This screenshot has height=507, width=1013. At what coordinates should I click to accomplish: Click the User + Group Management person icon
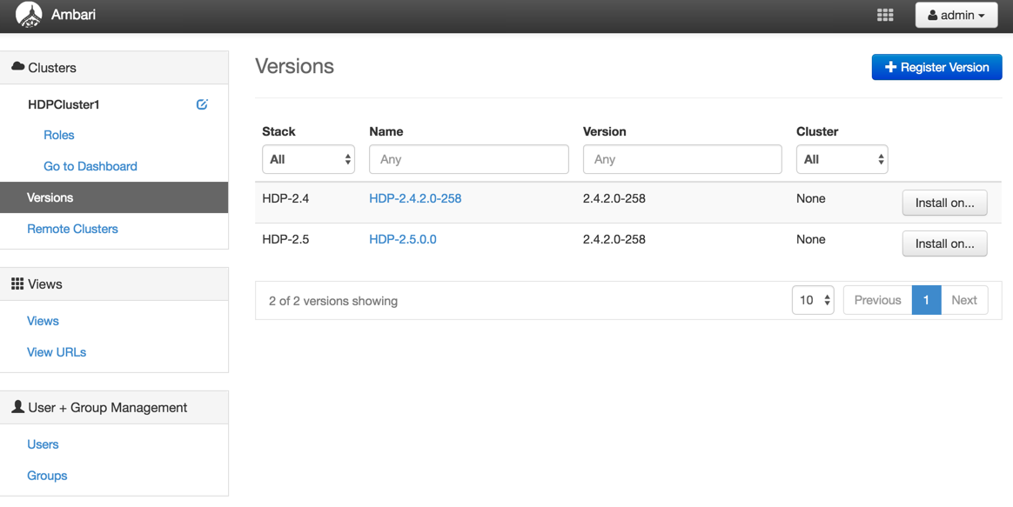(x=17, y=407)
